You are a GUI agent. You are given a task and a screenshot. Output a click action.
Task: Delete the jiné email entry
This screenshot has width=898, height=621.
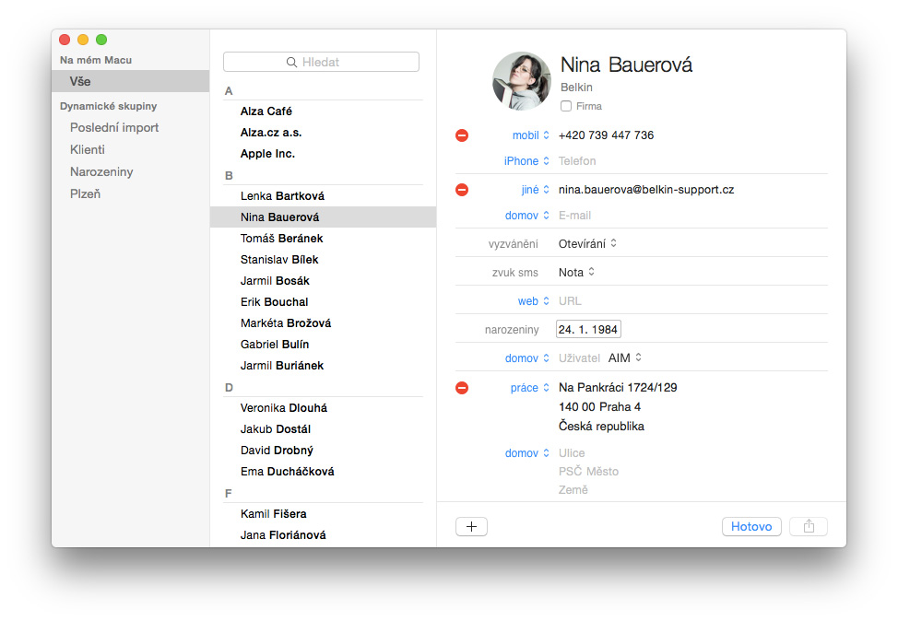click(462, 190)
